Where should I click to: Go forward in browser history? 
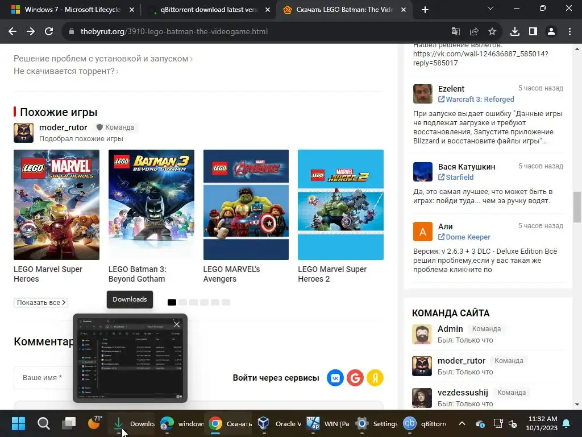[31, 32]
